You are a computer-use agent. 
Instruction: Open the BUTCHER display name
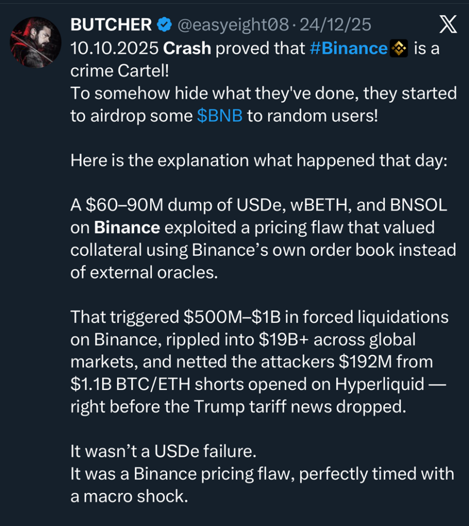[111, 24]
